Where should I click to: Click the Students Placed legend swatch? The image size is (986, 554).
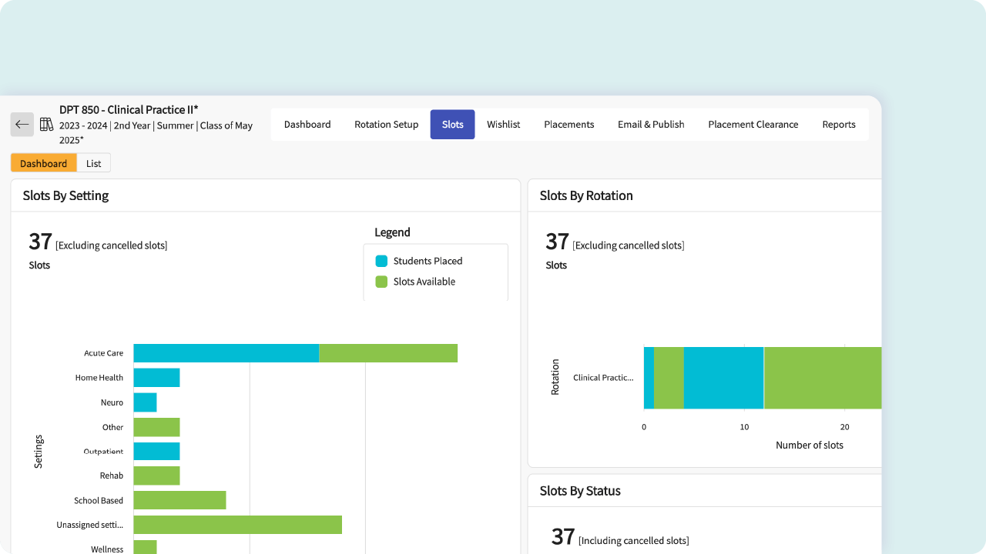[x=381, y=261]
